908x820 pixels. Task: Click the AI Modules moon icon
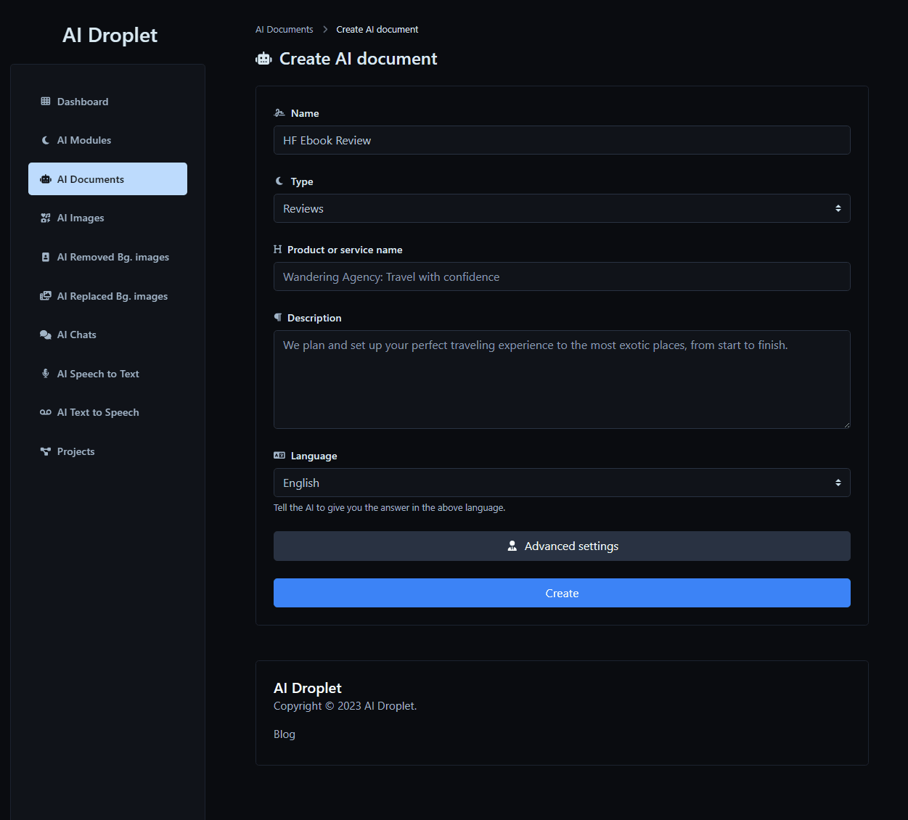click(x=46, y=140)
